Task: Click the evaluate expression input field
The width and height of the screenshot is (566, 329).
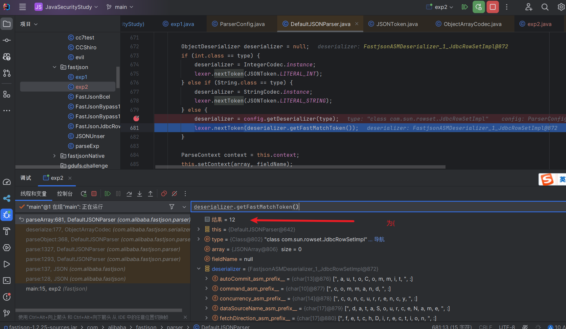Action: (378, 207)
